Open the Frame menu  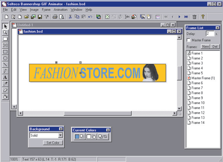tap(46, 10)
